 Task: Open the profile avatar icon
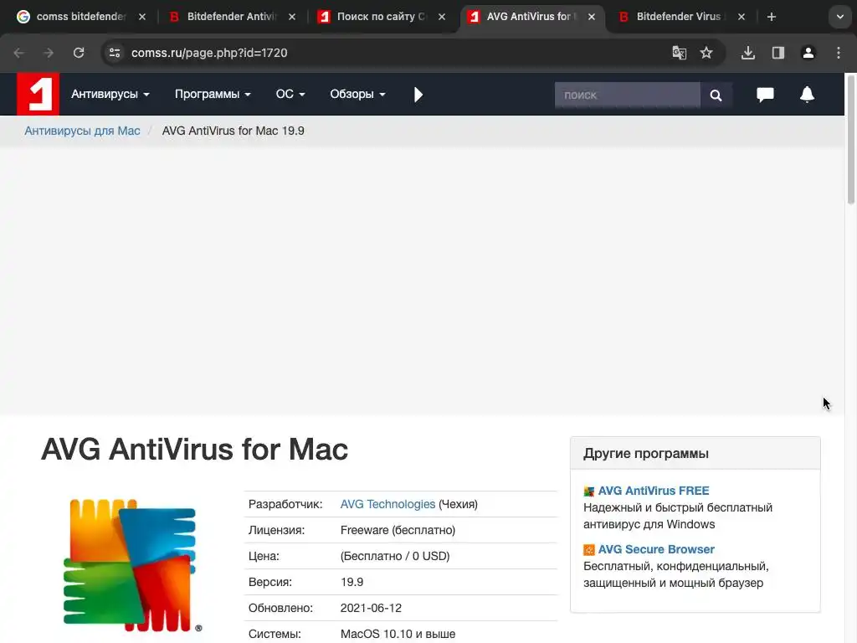808,53
